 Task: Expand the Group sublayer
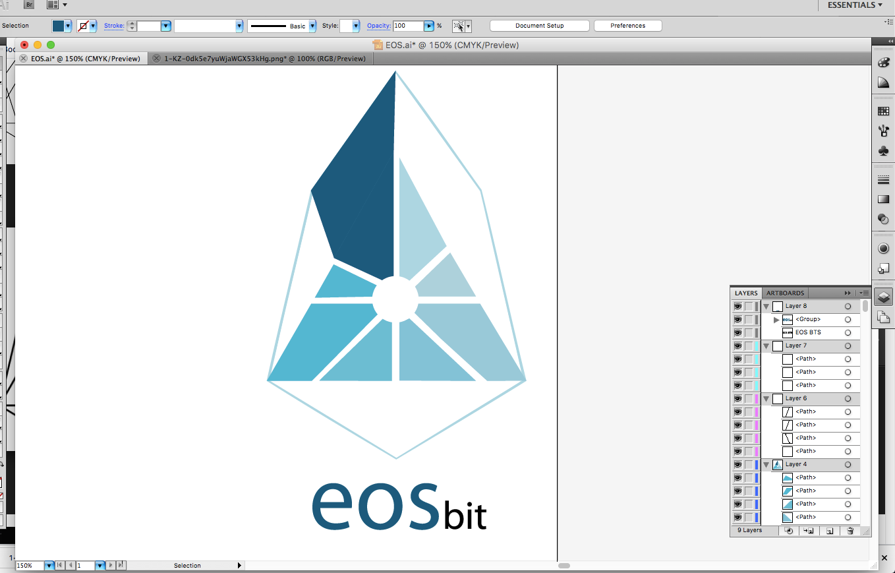[776, 320]
